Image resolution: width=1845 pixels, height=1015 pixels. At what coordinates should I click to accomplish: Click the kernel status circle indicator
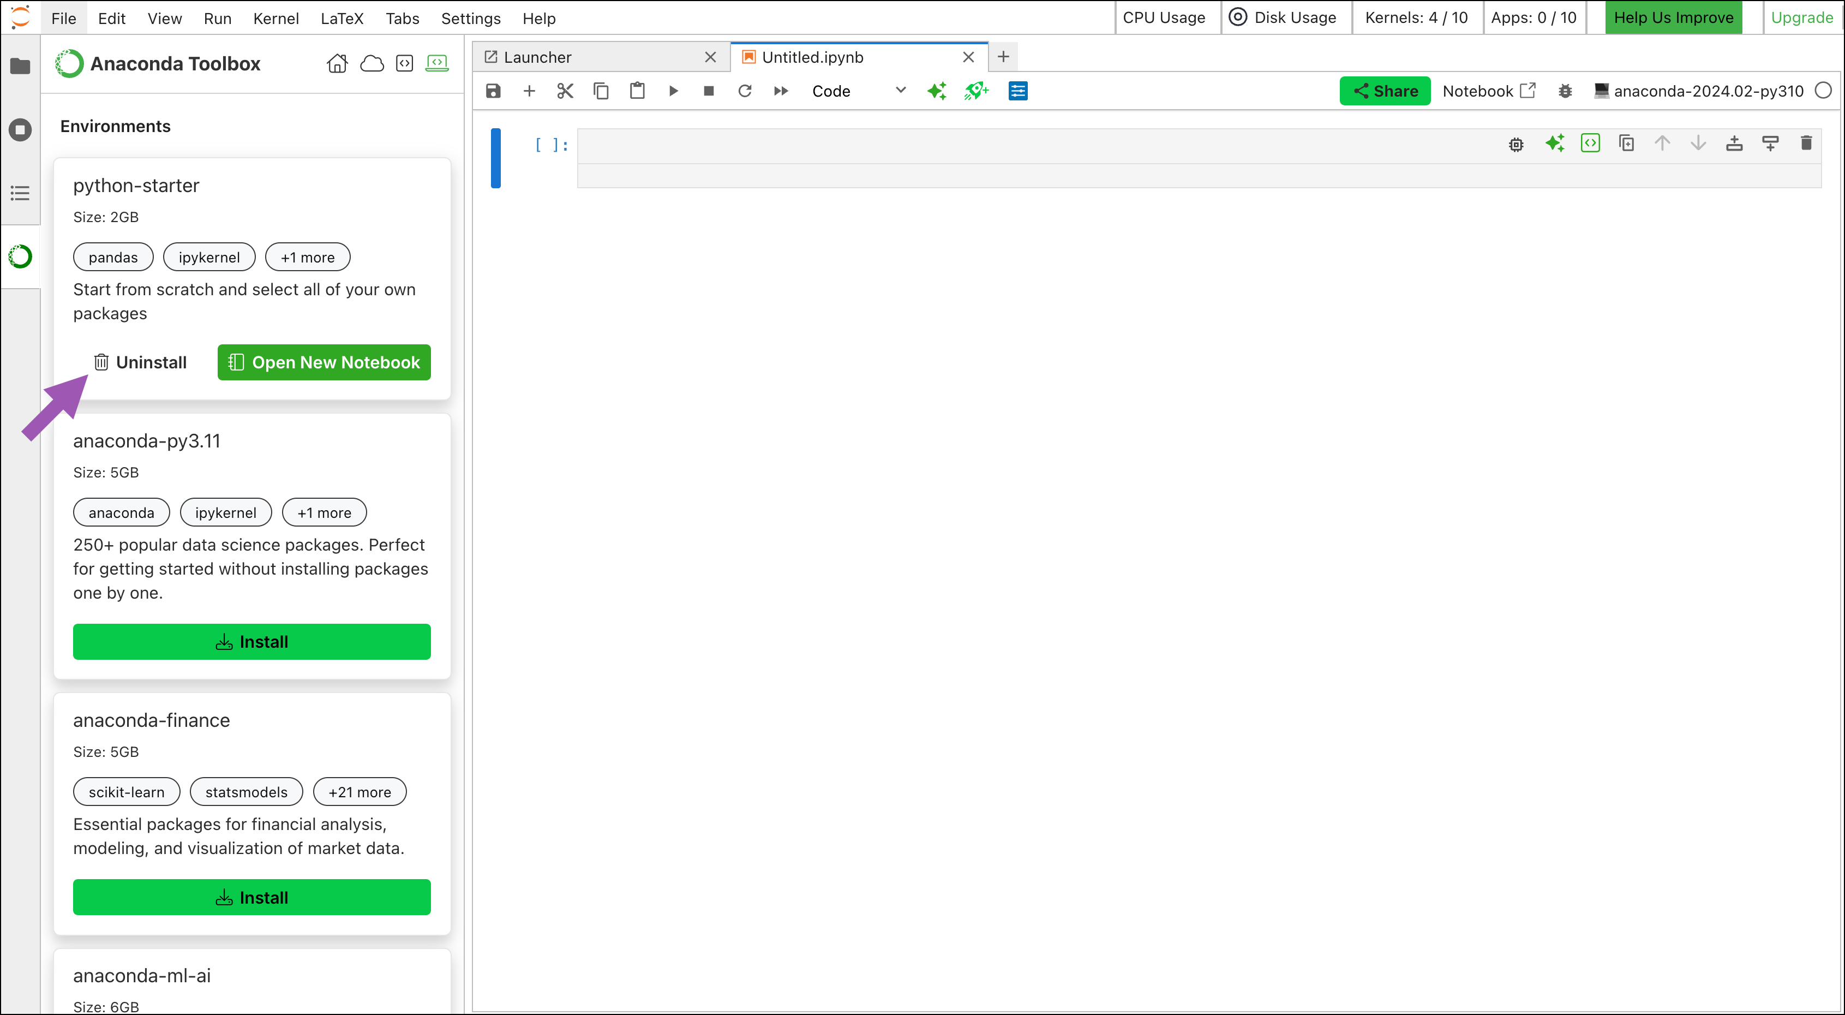point(1824,90)
